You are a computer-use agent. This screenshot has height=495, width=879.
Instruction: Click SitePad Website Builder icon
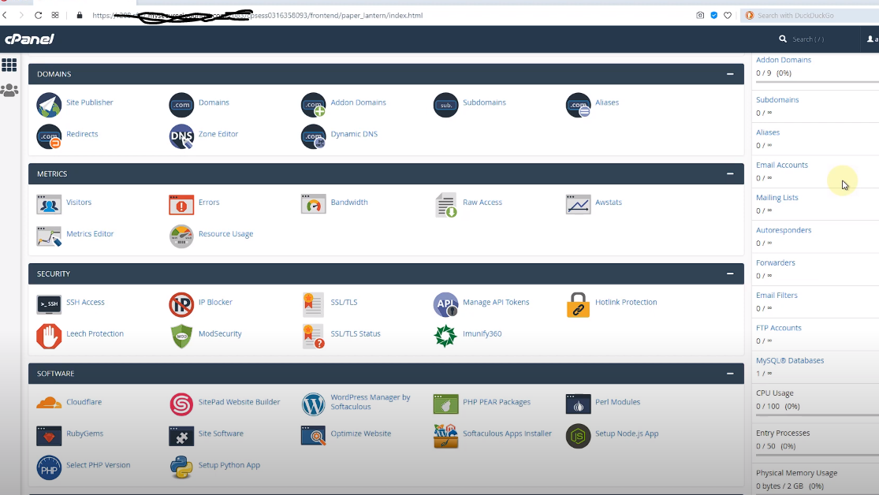coord(181,404)
